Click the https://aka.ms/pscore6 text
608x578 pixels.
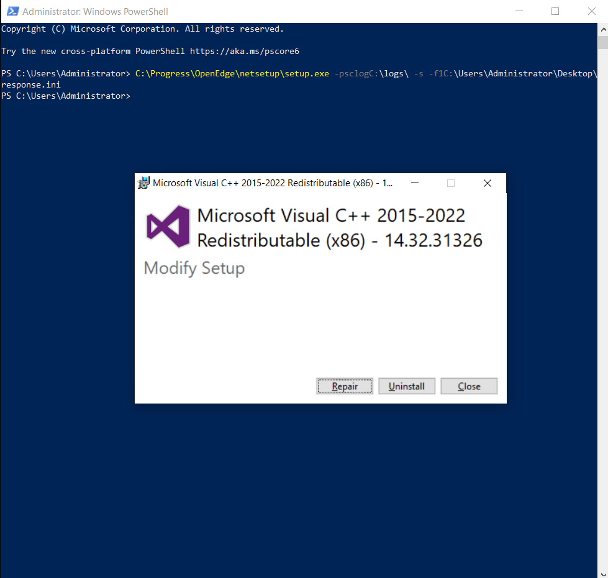tap(245, 51)
